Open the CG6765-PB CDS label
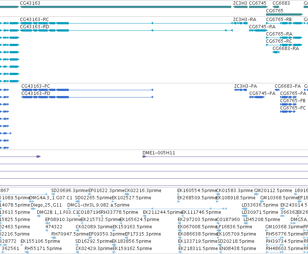The image size is (308, 254). pos(293,101)
